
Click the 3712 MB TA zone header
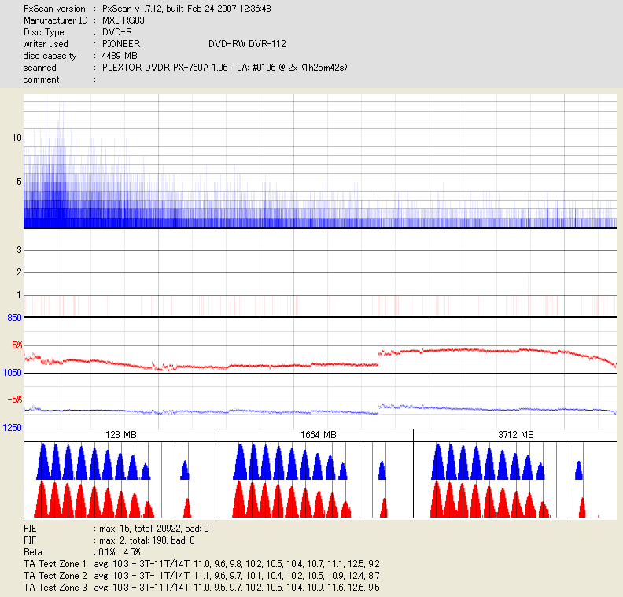click(516, 435)
